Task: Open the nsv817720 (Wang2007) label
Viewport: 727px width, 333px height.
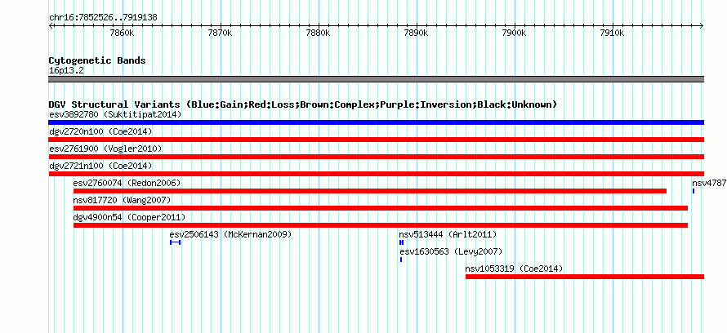Action: (123, 200)
